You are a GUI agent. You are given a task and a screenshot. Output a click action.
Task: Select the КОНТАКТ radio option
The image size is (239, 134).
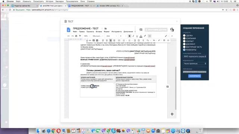click(184, 41)
